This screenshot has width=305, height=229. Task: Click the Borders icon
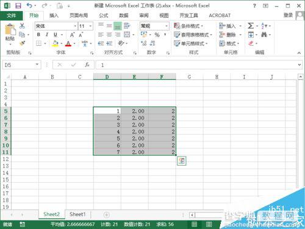click(x=38, y=43)
